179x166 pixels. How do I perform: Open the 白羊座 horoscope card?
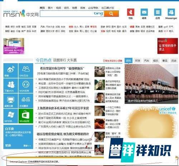click(18, 137)
